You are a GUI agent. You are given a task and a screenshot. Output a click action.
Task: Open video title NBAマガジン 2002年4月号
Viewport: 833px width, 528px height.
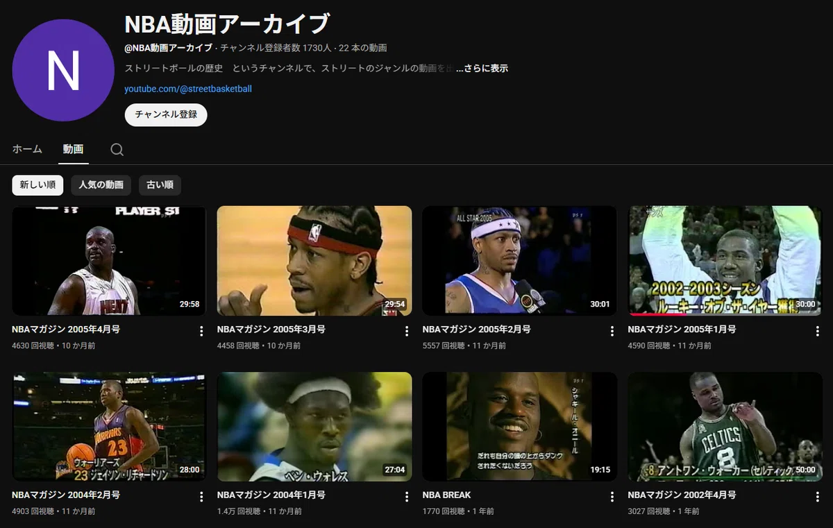(x=682, y=495)
